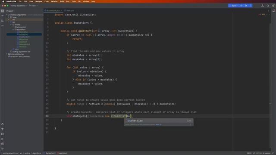Collapse the algorithms package

point(13,30)
